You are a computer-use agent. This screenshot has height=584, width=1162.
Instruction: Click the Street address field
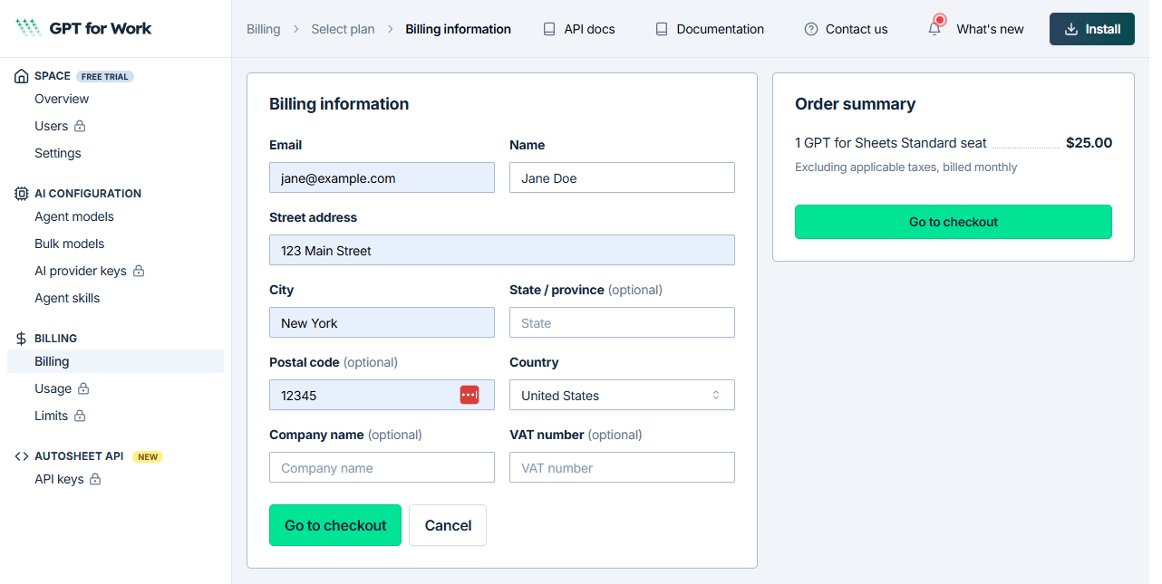(502, 250)
